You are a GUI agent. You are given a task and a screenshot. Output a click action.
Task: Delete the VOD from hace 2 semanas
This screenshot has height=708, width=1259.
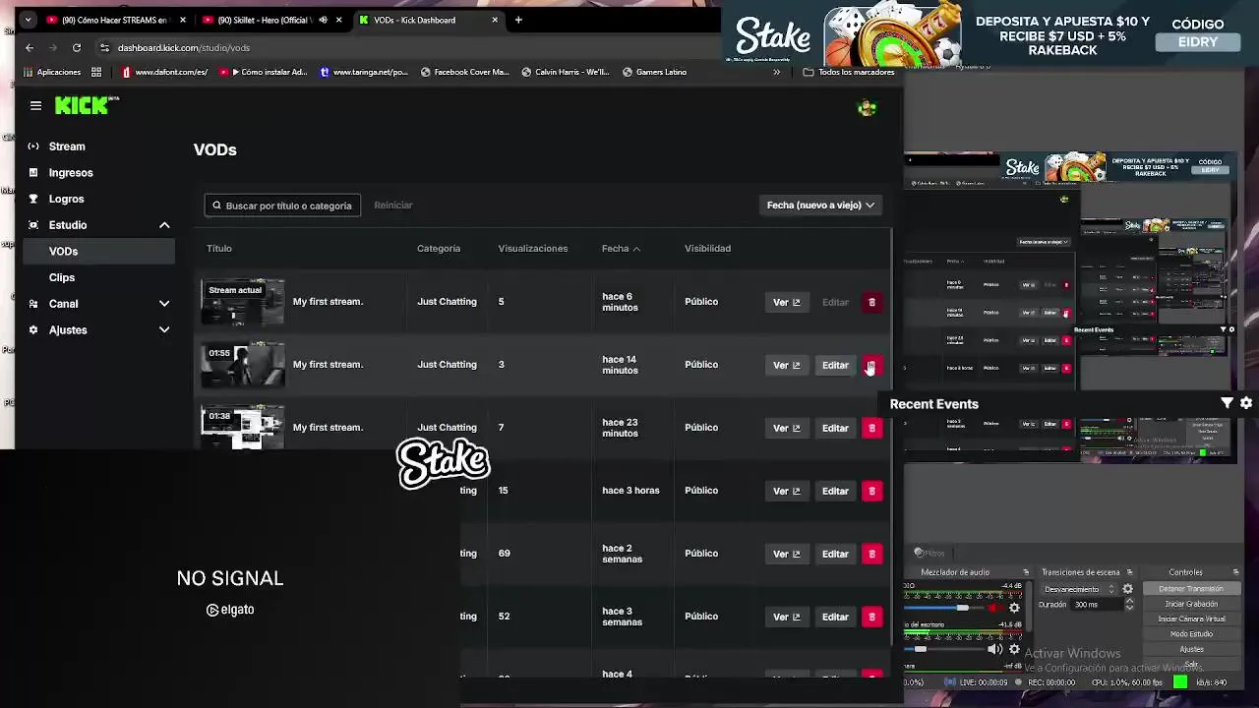(x=871, y=554)
